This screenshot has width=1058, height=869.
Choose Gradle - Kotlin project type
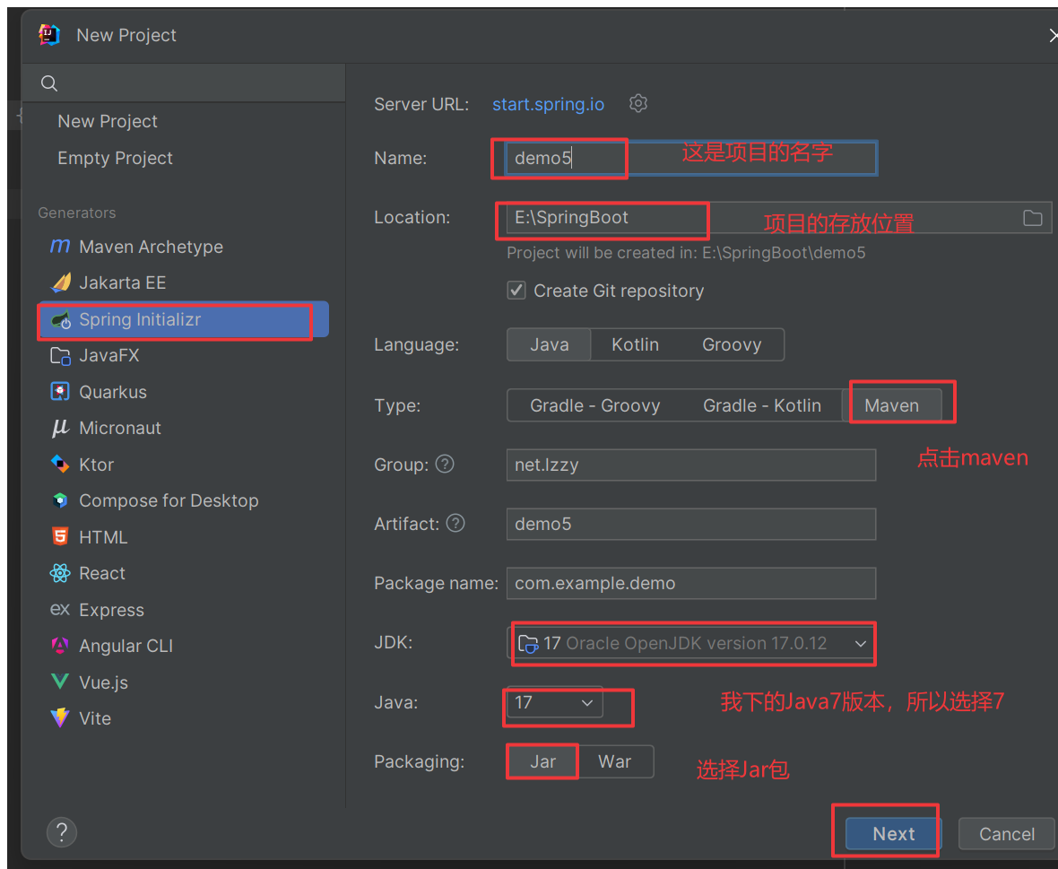[762, 405]
